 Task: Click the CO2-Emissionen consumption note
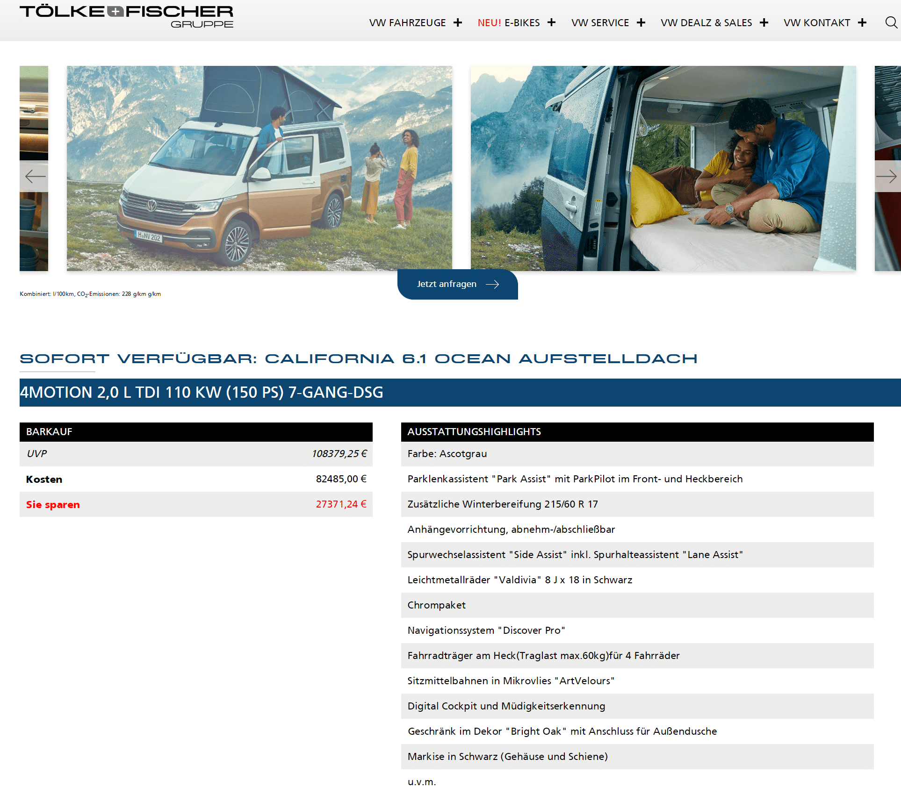tap(90, 294)
